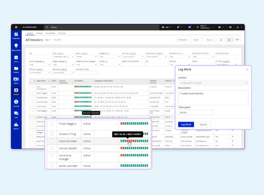Click Harvey Specter's availability bar
This screenshot has width=264, height=195.
pos(134,148)
